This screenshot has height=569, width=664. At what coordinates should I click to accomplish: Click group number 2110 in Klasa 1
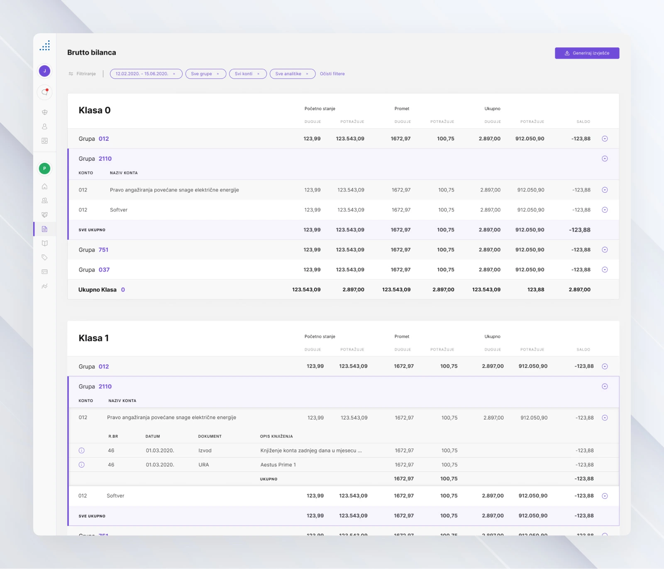(x=105, y=386)
